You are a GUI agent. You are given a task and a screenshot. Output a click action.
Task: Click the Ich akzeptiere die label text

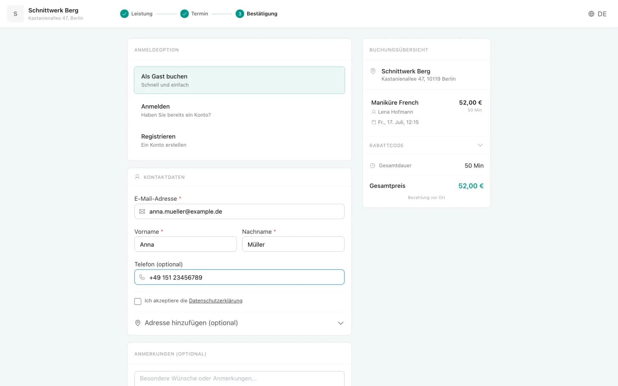166,301
